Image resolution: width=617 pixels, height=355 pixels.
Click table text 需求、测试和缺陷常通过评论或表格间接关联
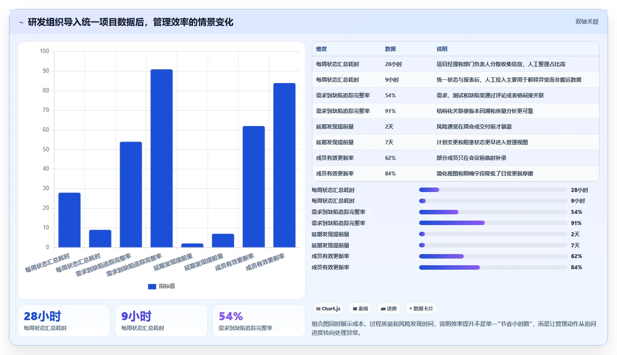click(490, 96)
